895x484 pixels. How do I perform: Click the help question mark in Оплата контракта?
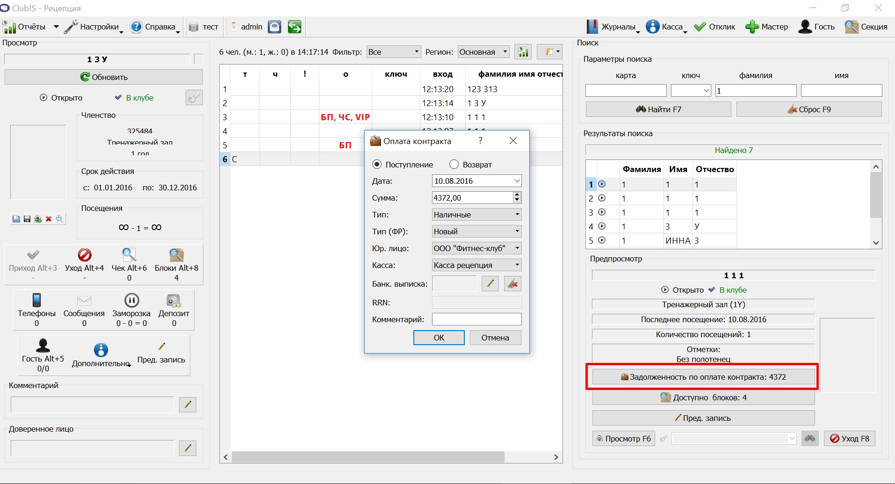pos(480,141)
